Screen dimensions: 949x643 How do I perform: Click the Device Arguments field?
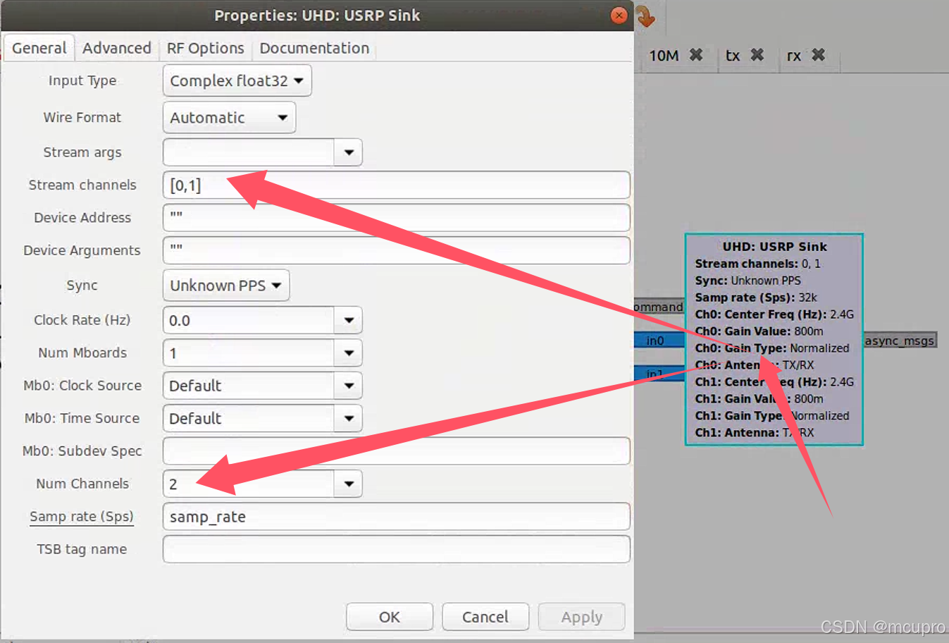[396, 250]
